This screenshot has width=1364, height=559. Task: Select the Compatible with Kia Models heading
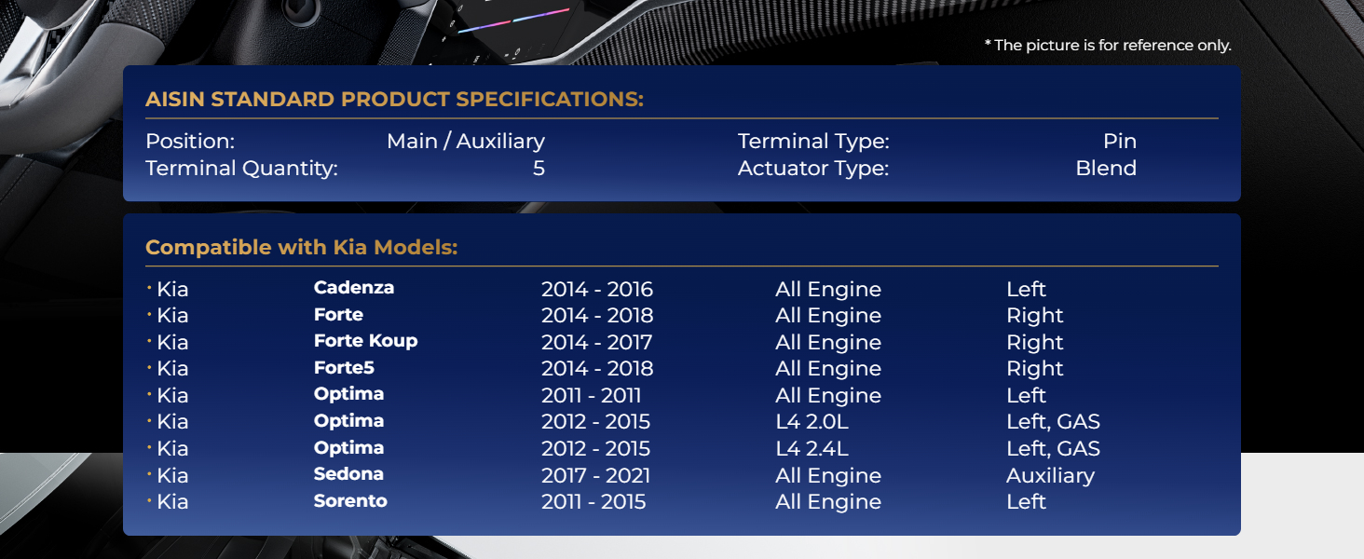click(301, 248)
